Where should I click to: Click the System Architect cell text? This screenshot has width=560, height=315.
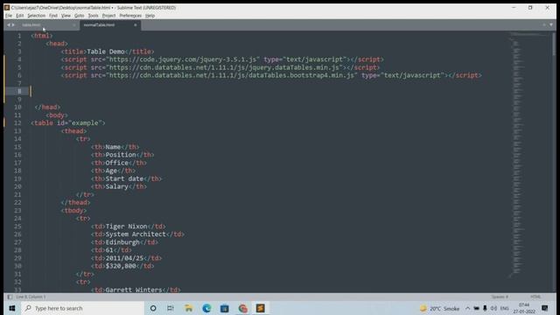136,234
